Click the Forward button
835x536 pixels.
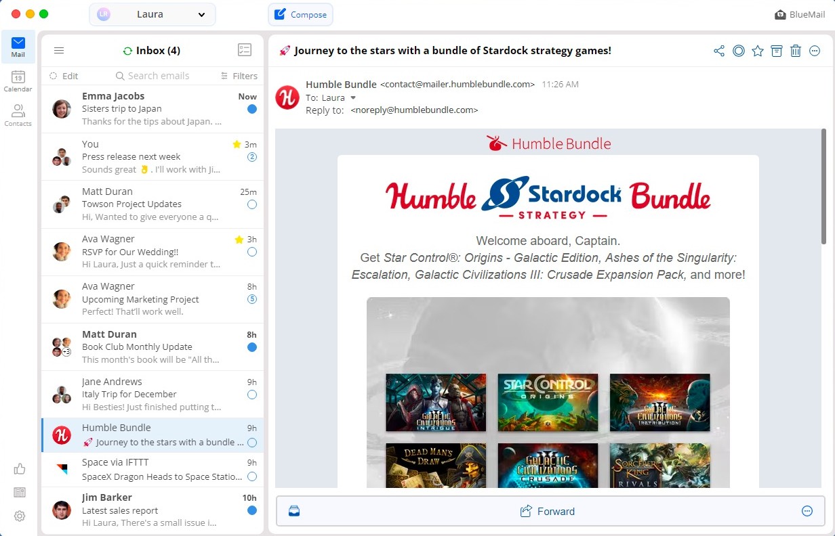pyautogui.click(x=547, y=511)
